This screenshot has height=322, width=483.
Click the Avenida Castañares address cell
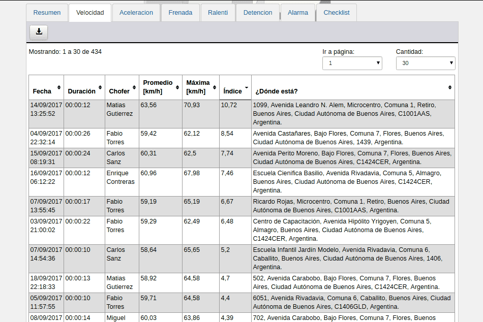click(x=353, y=138)
